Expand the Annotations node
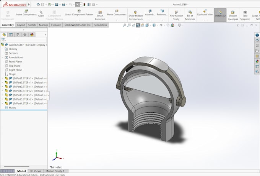This screenshot has height=176, width=260. coord(2,58)
